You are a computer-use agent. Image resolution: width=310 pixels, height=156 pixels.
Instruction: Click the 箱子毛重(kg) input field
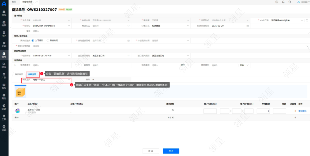(210, 111)
